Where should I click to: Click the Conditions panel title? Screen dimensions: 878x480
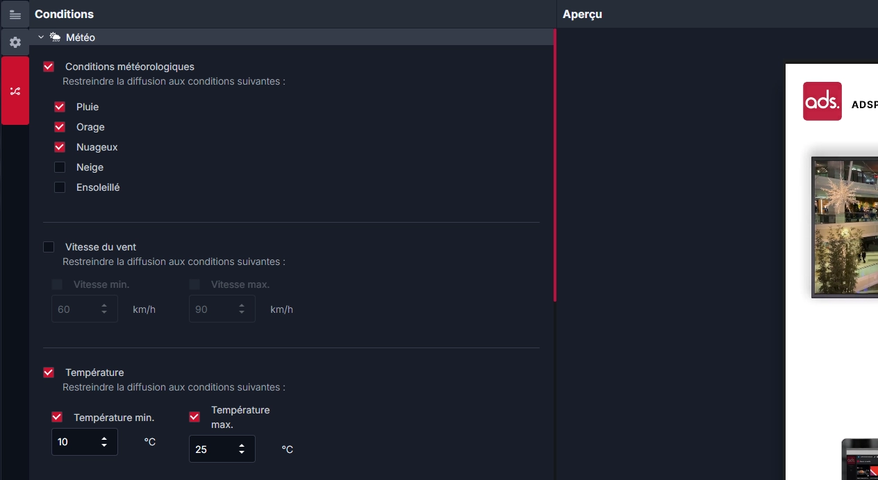tap(64, 14)
